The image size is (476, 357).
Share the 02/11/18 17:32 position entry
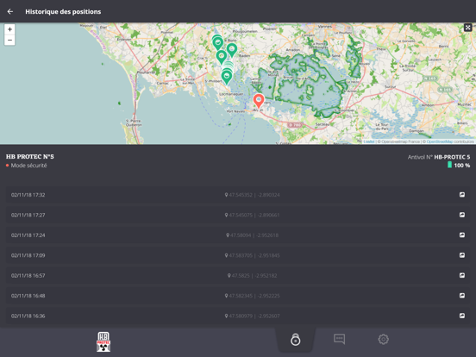(461, 195)
